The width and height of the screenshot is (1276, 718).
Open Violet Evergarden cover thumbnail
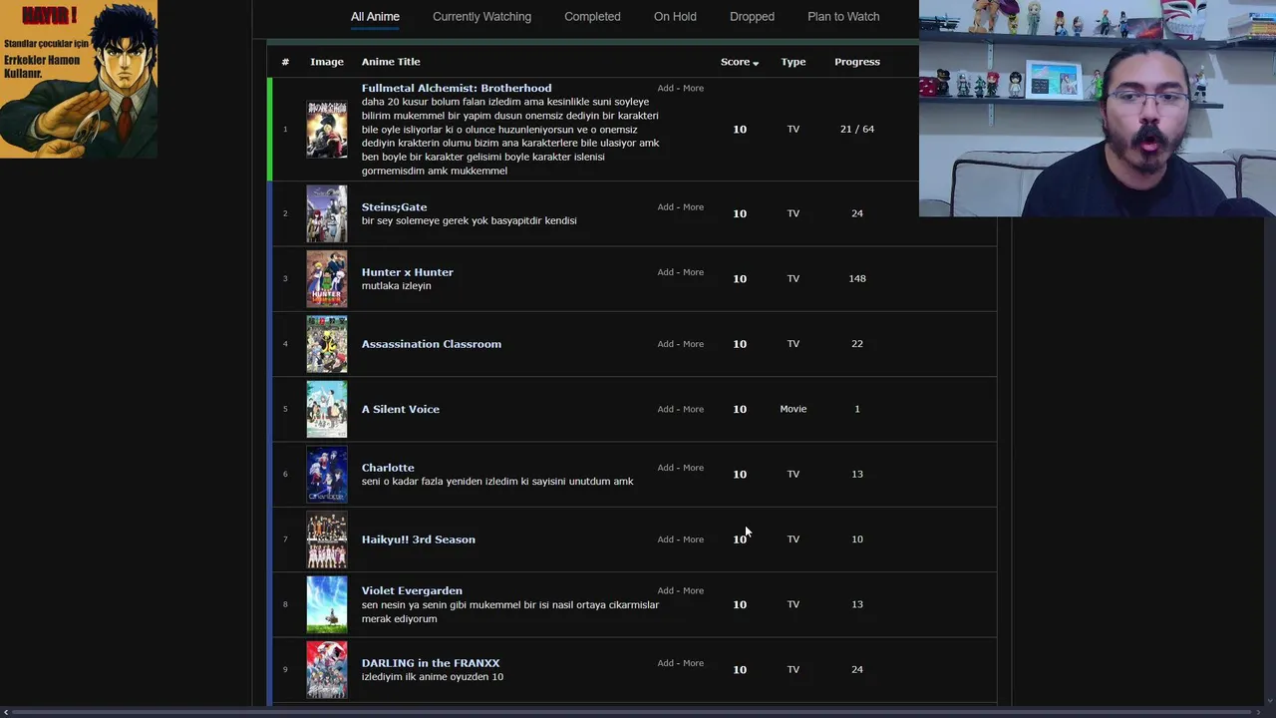click(327, 604)
